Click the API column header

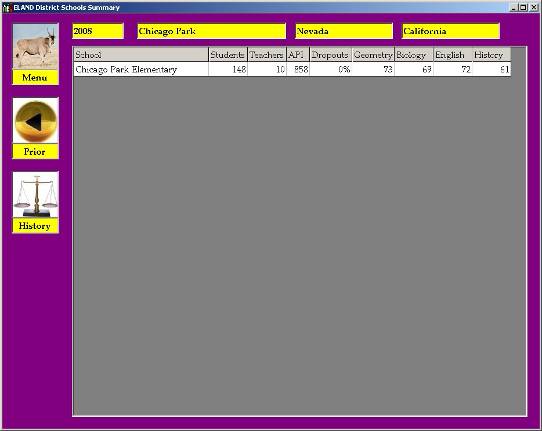(x=297, y=55)
